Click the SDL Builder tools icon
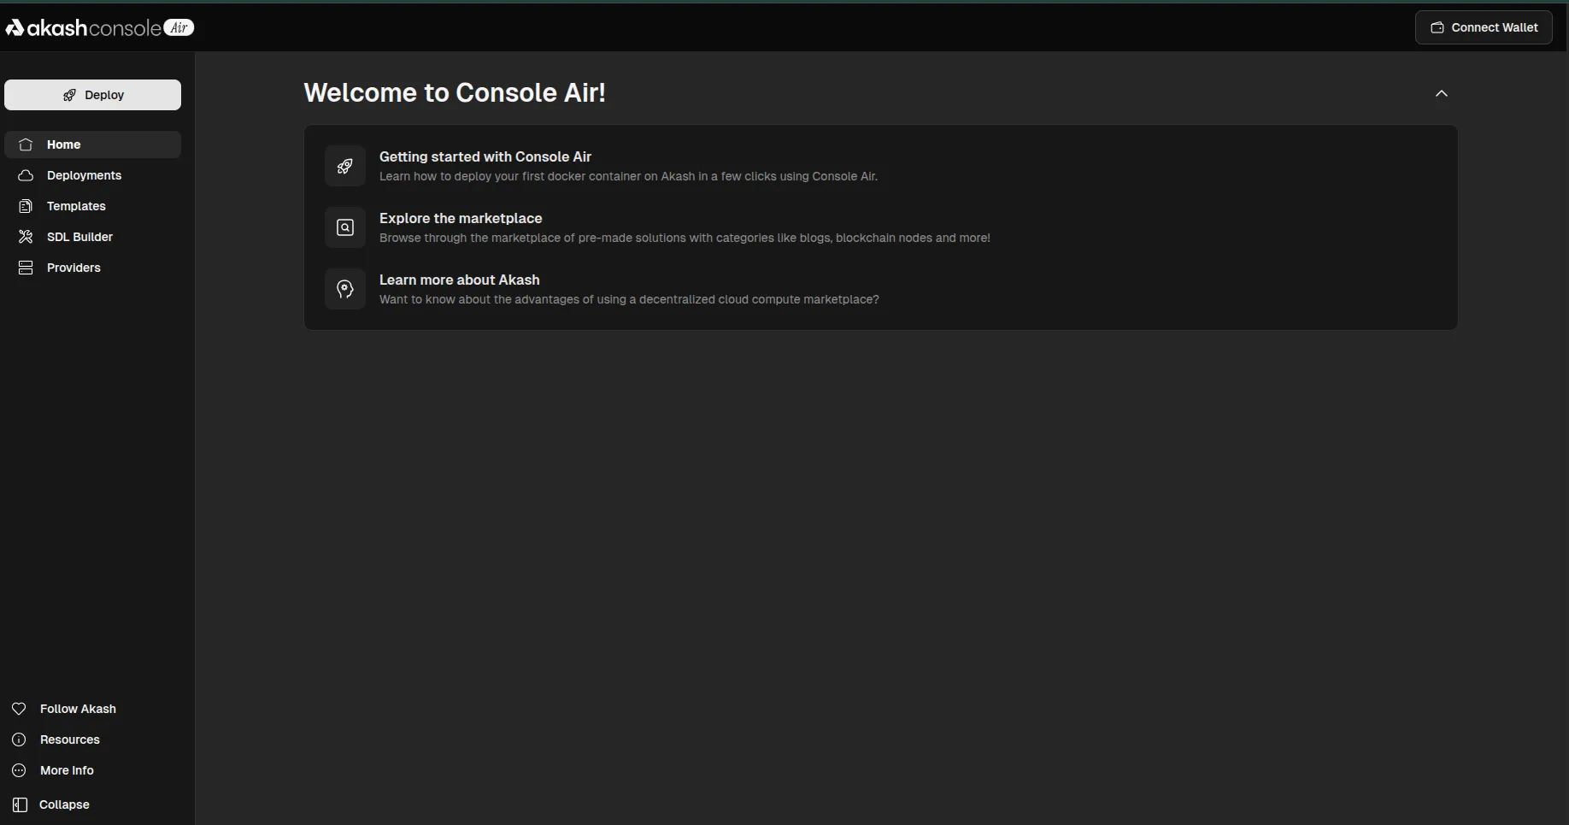Image resolution: width=1569 pixels, height=825 pixels. coord(26,237)
